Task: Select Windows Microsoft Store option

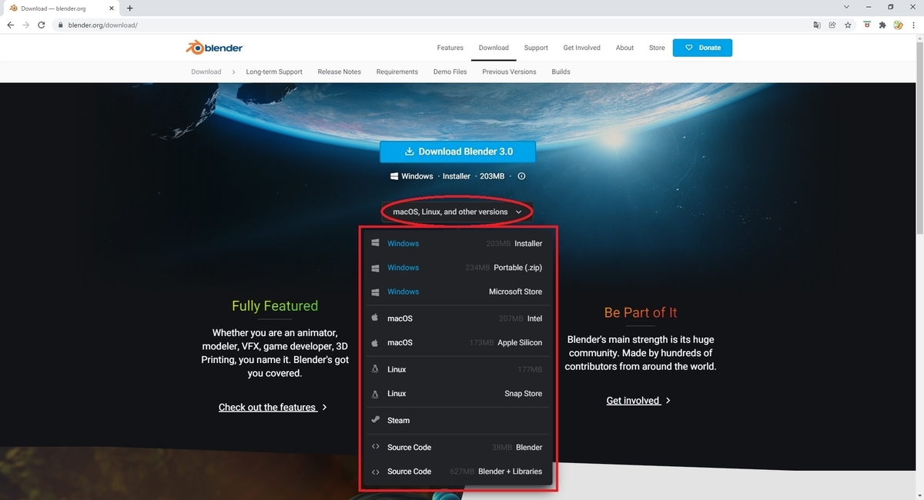Action: pos(457,292)
